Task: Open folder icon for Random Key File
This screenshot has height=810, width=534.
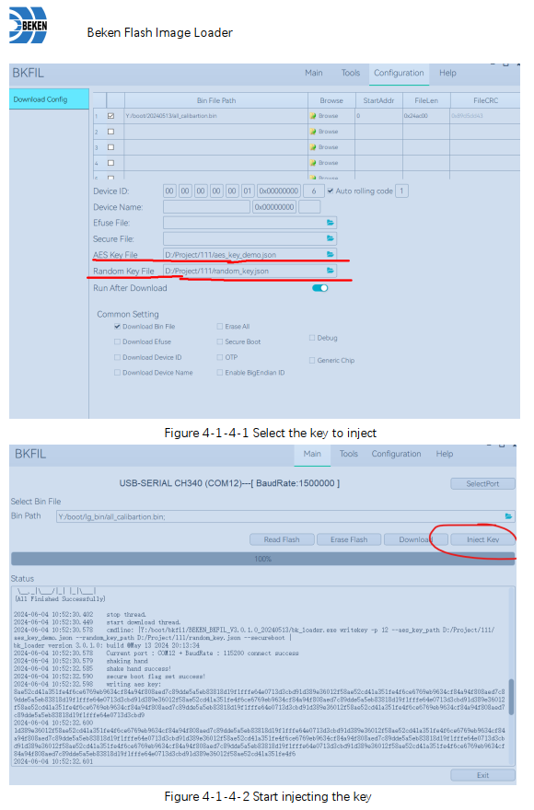Action: (330, 271)
